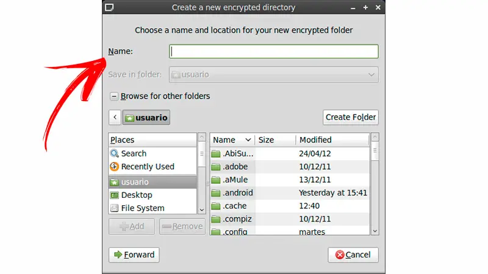Image resolution: width=488 pixels, height=274 pixels.
Task: Select the .android folder
Action: click(x=290, y=193)
